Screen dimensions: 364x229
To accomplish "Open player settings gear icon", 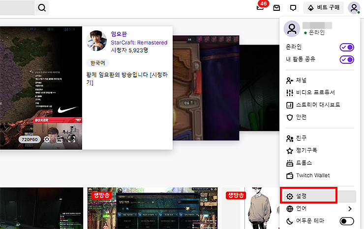I will tap(47, 139).
